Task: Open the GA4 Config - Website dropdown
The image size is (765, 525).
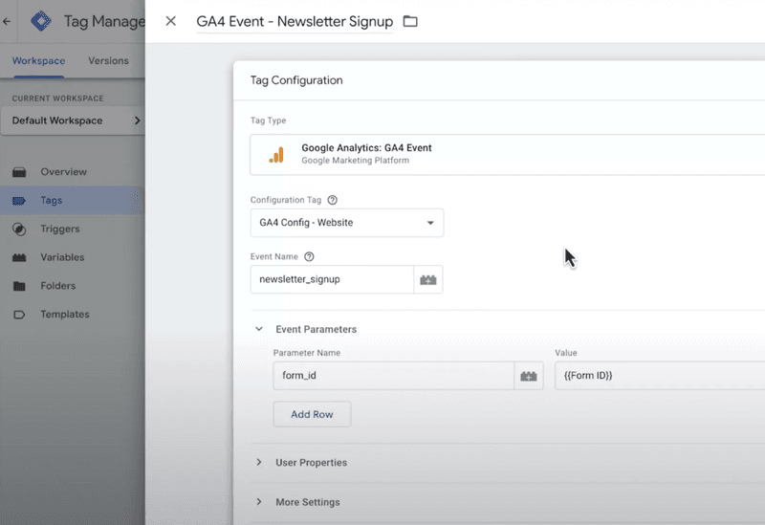Action: 346,223
